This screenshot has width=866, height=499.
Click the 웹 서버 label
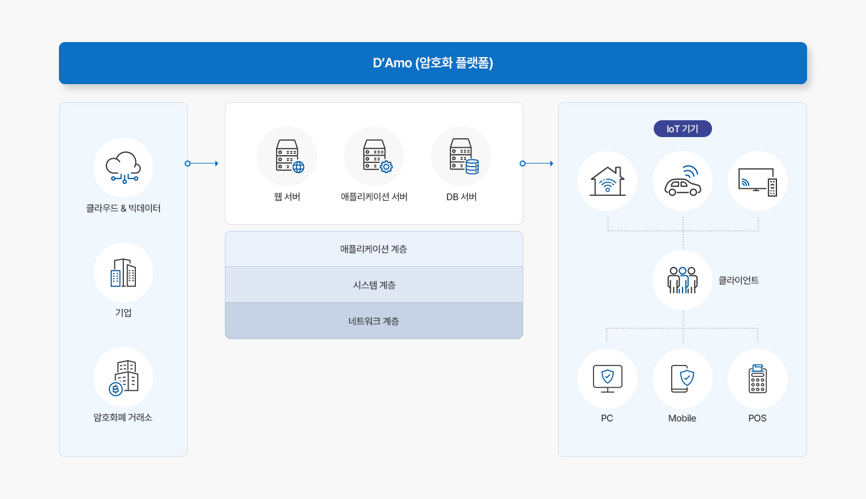click(x=287, y=197)
